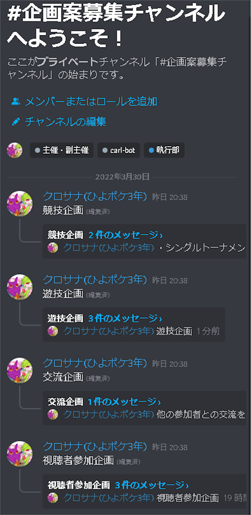Expand 競技企画 thread with 2件のメッセージ
The width and height of the screenshot is (251, 515).
[125, 235]
